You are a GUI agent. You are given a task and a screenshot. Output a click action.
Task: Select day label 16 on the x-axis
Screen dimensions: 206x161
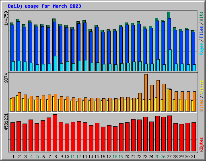click(103, 157)
